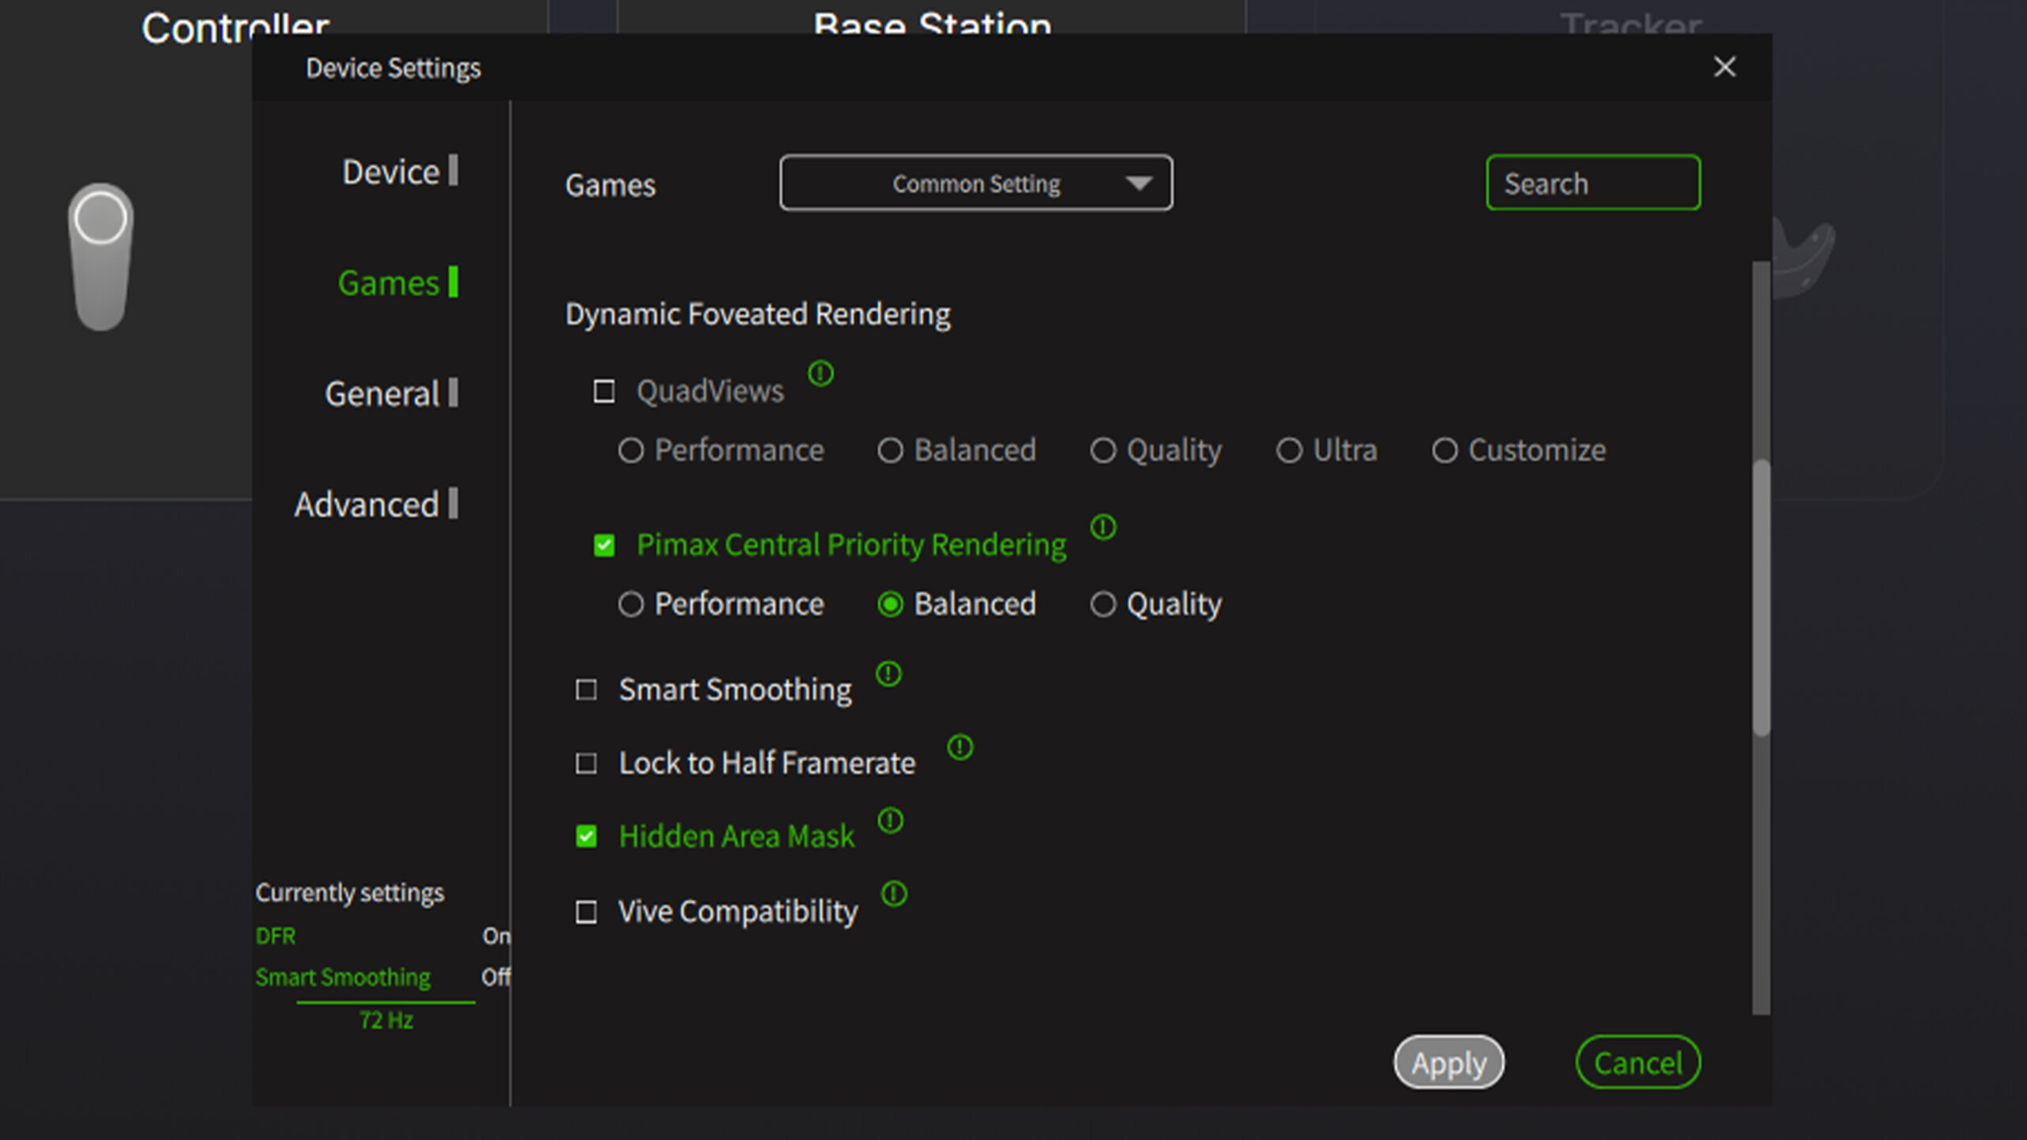Image resolution: width=2027 pixels, height=1140 pixels.
Task: Click the Dynamic Foveated Rendering heading
Action: 758,314
